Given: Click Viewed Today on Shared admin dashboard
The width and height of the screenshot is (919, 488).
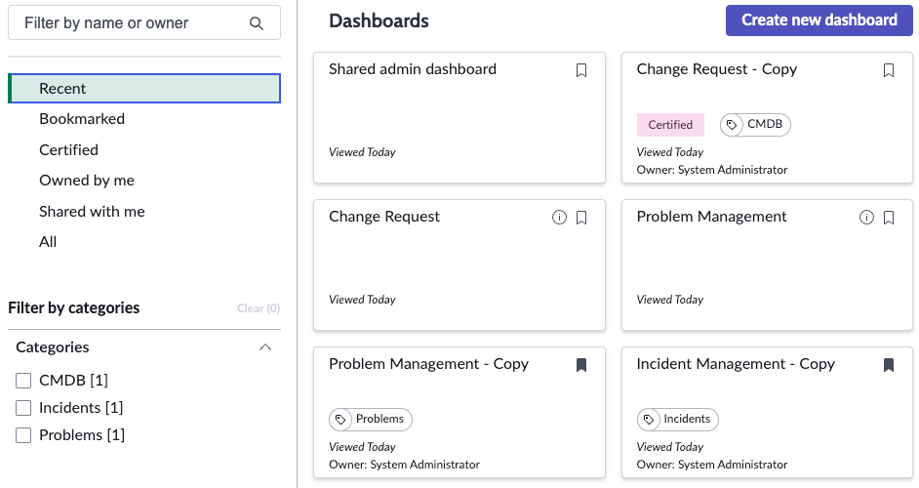Looking at the screenshot, I should point(362,152).
